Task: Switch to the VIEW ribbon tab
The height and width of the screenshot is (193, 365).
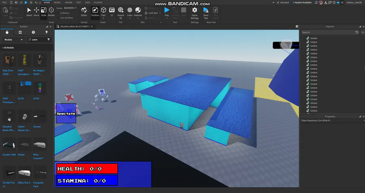Action: pos(87,2)
